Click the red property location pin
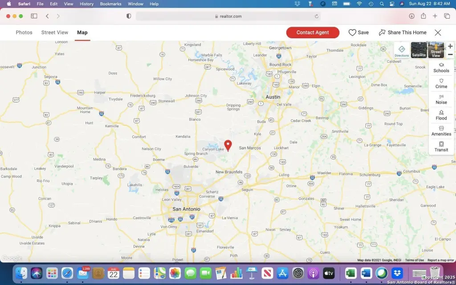The width and height of the screenshot is (456, 285). (228, 145)
